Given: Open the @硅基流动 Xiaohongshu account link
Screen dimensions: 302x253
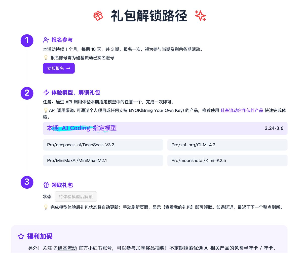Looking at the screenshot, I should point(65,248).
